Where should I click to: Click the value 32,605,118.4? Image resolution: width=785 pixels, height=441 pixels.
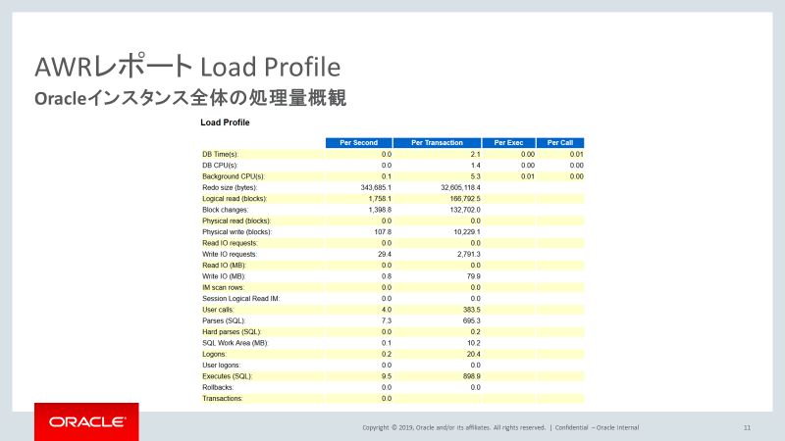pyautogui.click(x=460, y=187)
